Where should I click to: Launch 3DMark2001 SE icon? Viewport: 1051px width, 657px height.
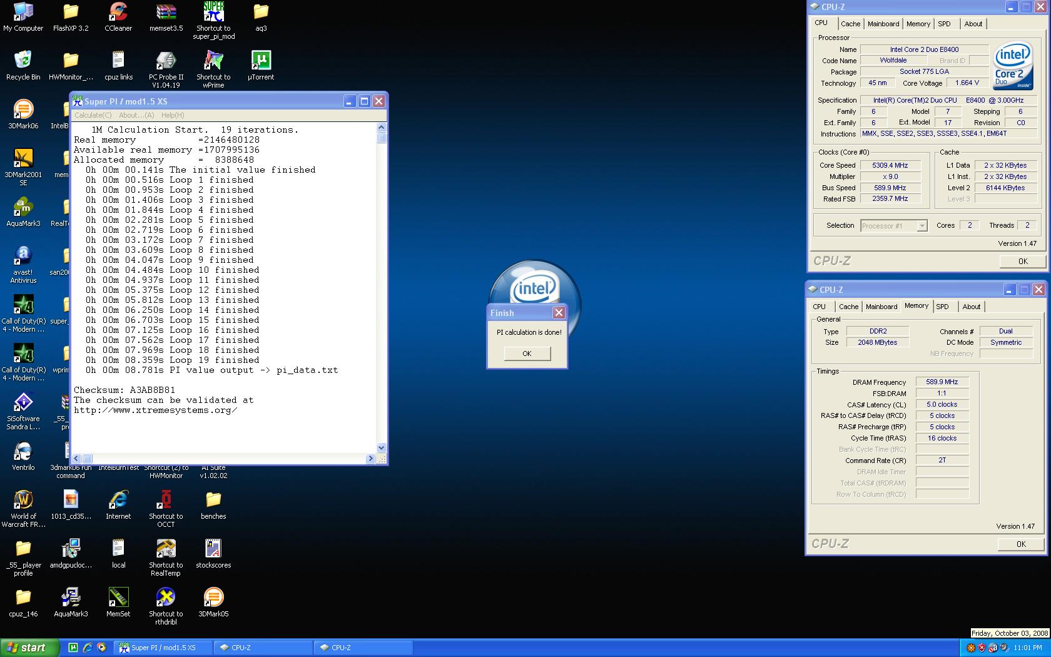click(23, 167)
